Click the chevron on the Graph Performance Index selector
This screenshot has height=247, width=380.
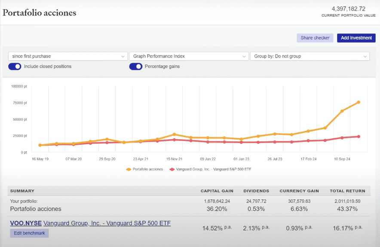244,56
